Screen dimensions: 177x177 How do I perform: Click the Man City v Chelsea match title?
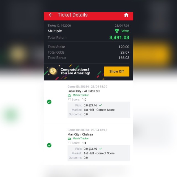coord(80,134)
